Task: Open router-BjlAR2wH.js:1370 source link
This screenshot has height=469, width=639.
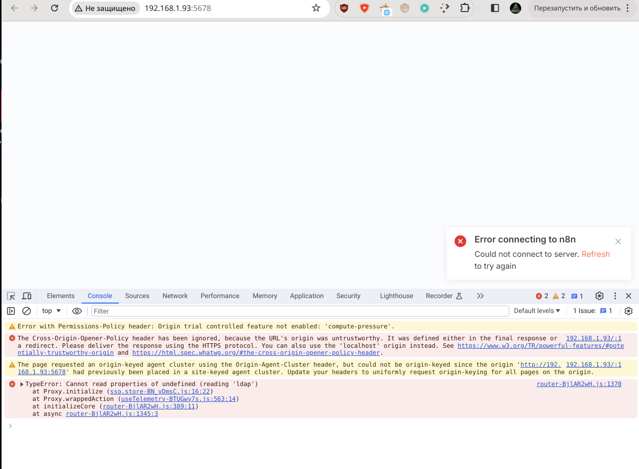Action: coord(579,384)
